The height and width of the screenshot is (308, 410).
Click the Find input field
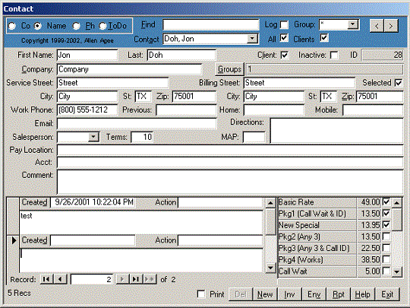pos(211,24)
